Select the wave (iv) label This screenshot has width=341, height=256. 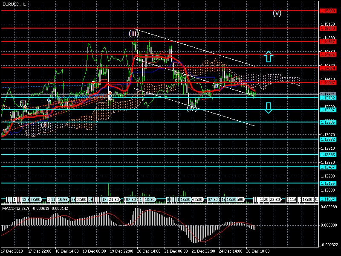(x=192, y=108)
